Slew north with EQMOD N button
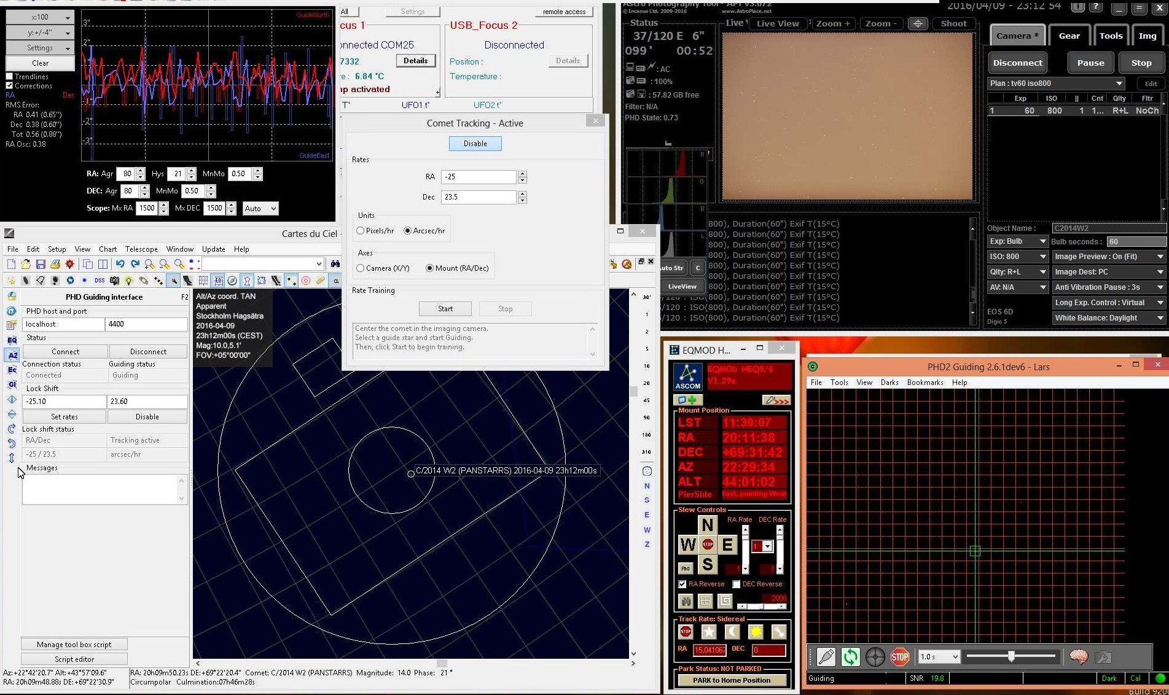Image resolution: width=1169 pixels, height=695 pixels. click(708, 525)
